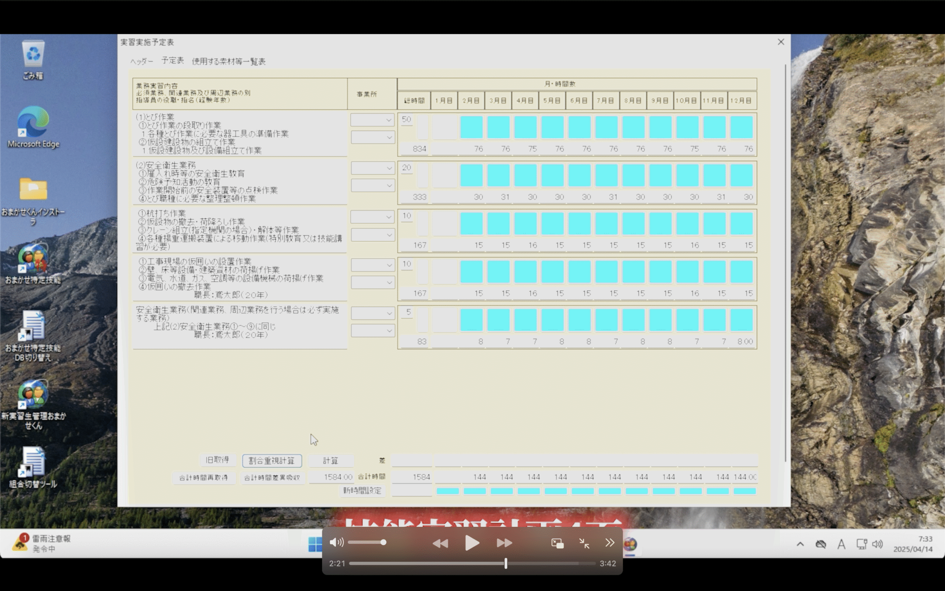
Task: Click the rewind icon in the video player
Action: [x=440, y=543]
